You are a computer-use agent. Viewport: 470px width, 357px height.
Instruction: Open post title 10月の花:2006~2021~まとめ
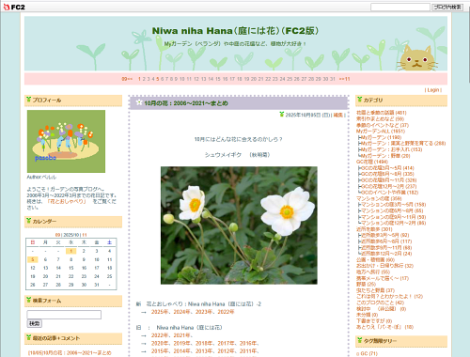point(186,103)
